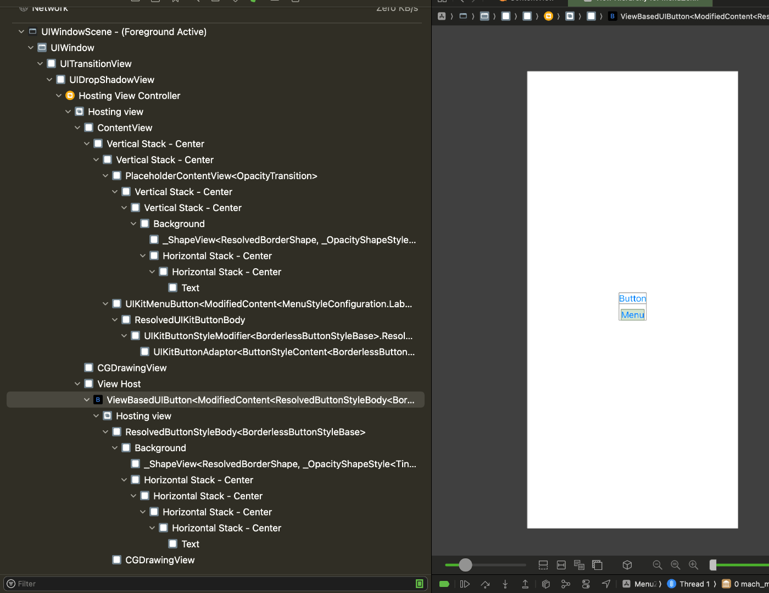This screenshot has height=593, width=769.
Task: Click the Zoom In magnifier icon
Action: [693, 565]
